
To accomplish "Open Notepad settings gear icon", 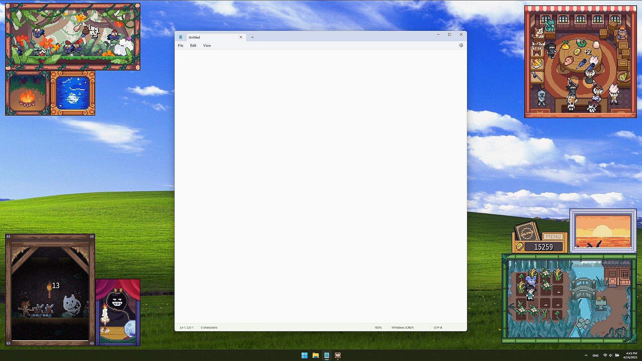I will 461,45.
